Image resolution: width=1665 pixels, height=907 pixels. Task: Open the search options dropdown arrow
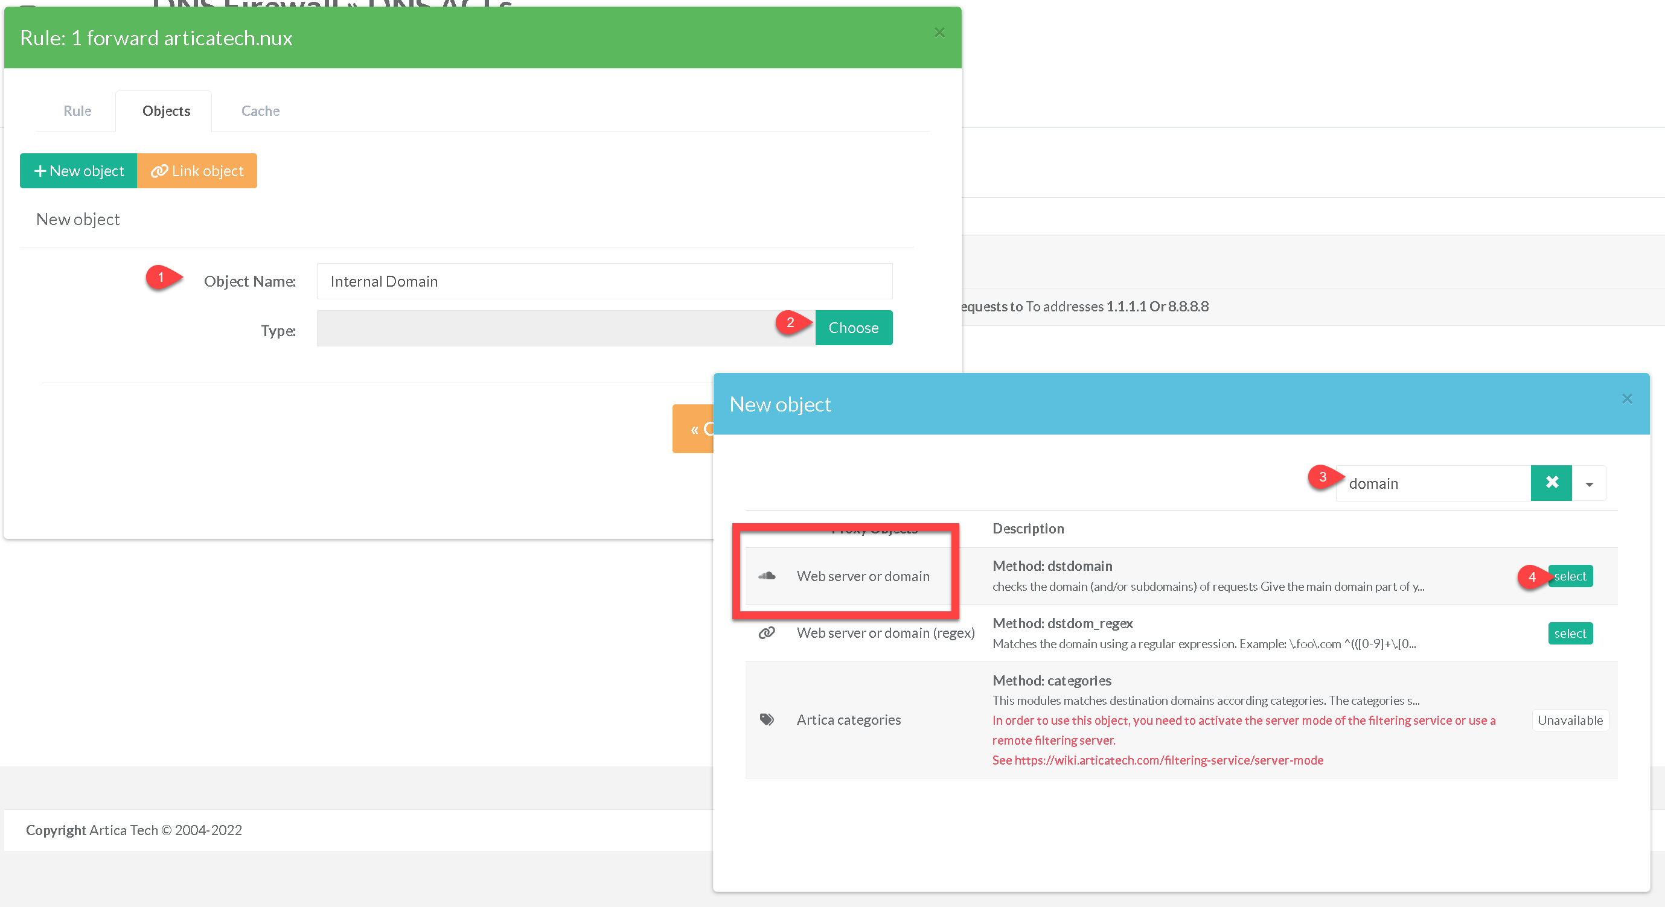[x=1589, y=484]
